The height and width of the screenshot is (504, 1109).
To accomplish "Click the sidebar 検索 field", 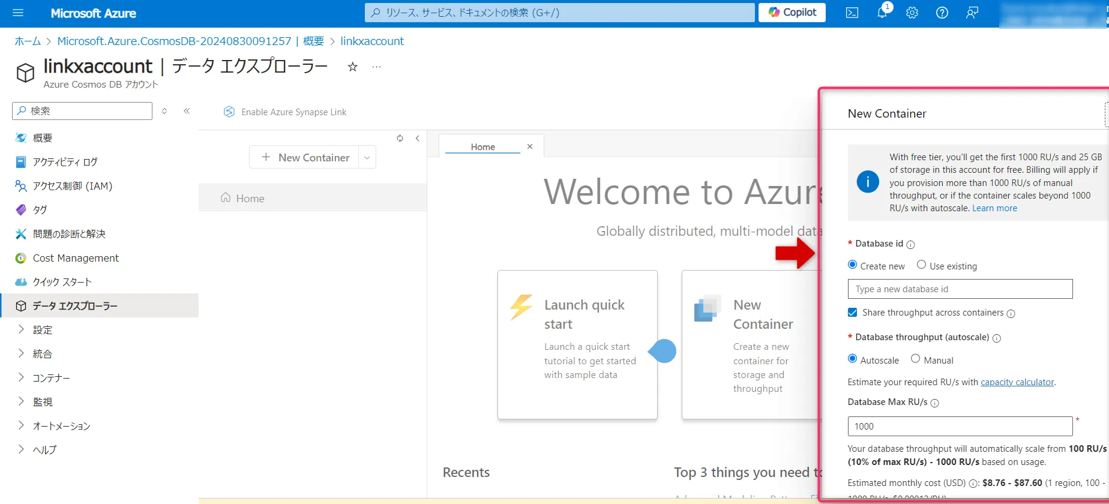I will tap(82, 111).
